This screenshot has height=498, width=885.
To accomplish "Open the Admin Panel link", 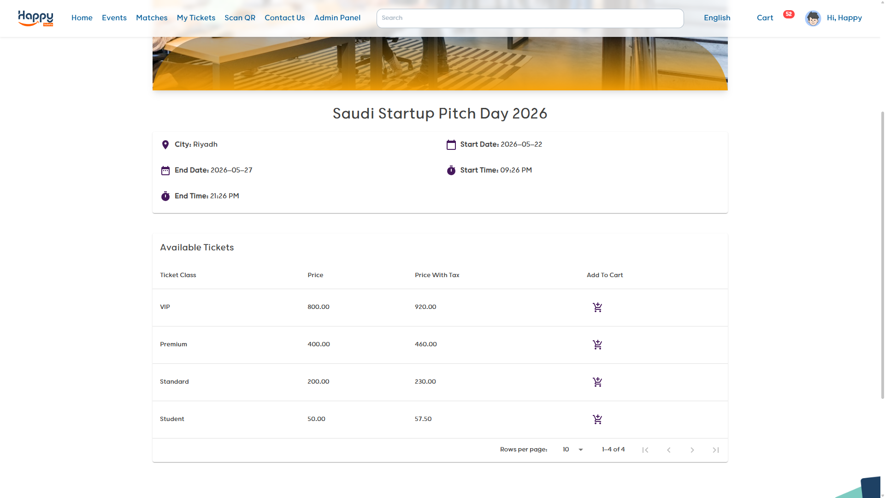I will (337, 18).
